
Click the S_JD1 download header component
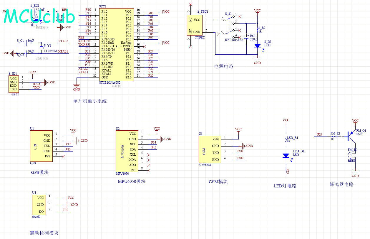pyautogui.click(x=13, y=84)
